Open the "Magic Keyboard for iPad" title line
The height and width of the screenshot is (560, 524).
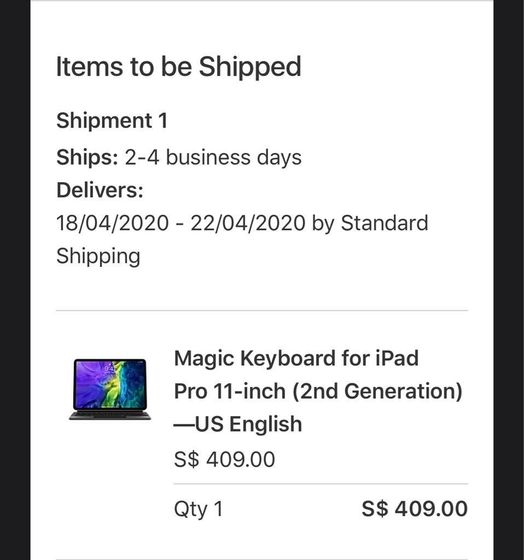pos(296,359)
